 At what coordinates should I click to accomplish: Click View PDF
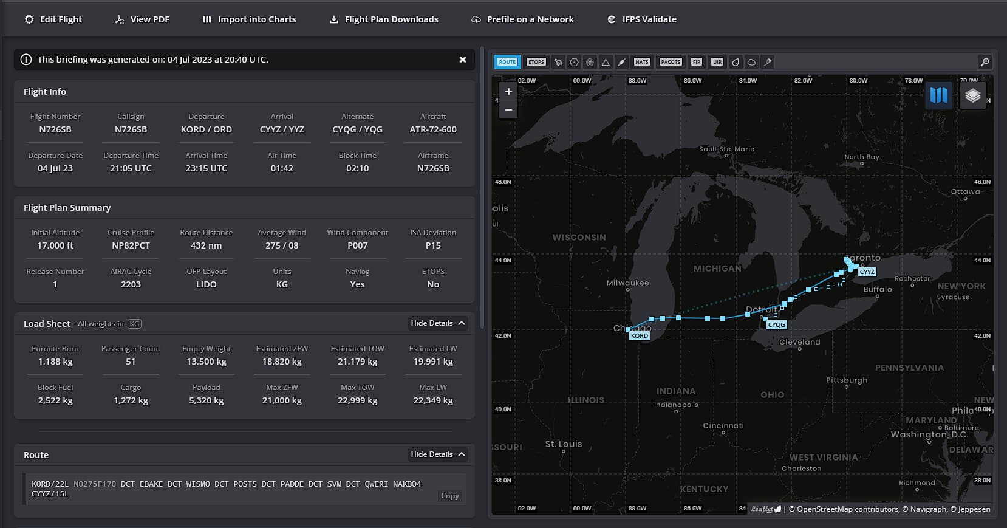(x=142, y=19)
